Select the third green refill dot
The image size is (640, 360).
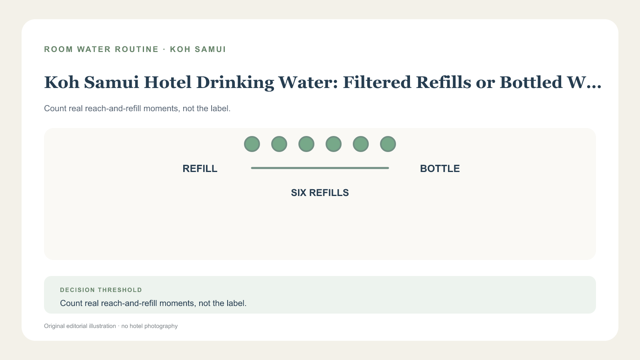tap(306, 144)
